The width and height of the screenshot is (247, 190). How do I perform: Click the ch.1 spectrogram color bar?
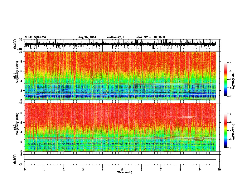pos(226,79)
